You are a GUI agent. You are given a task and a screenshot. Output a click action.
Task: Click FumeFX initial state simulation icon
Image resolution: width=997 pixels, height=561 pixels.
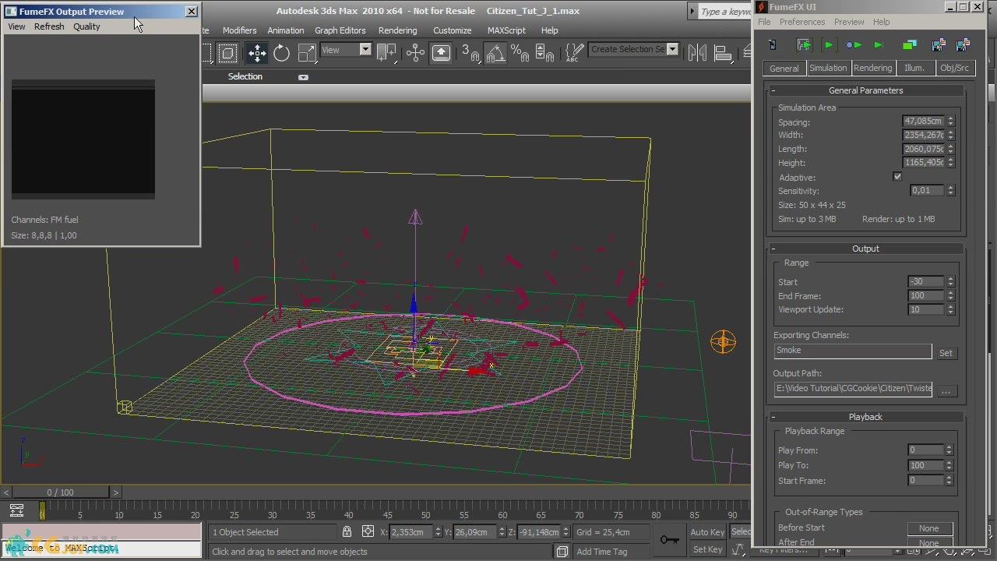point(854,45)
